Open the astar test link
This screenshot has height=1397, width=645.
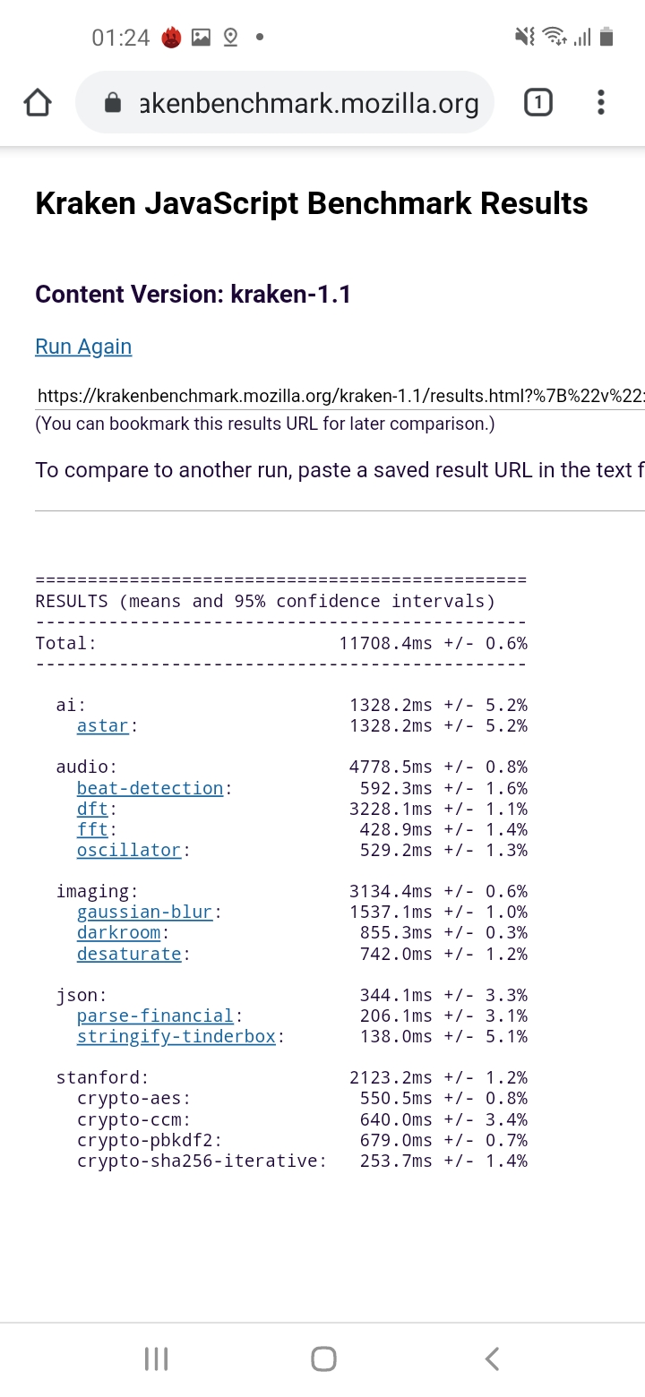(x=103, y=726)
